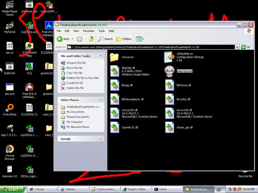Viewport: 258px width, 193px height.
Task: Select msvcp100.dll file icon
Action: click(x=115, y=113)
